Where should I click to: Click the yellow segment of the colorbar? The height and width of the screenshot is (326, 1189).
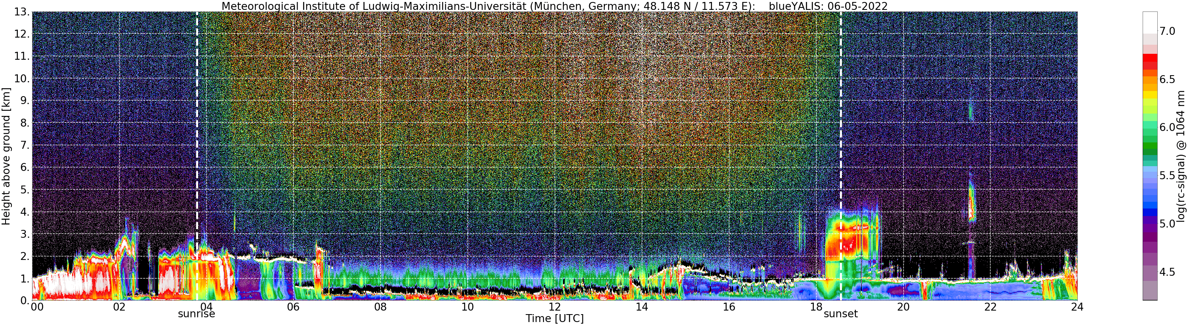[1150, 95]
